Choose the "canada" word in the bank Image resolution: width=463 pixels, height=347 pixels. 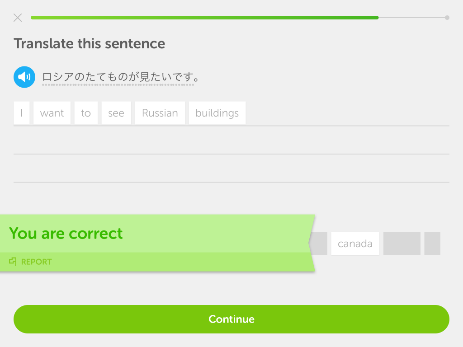pos(355,244)
